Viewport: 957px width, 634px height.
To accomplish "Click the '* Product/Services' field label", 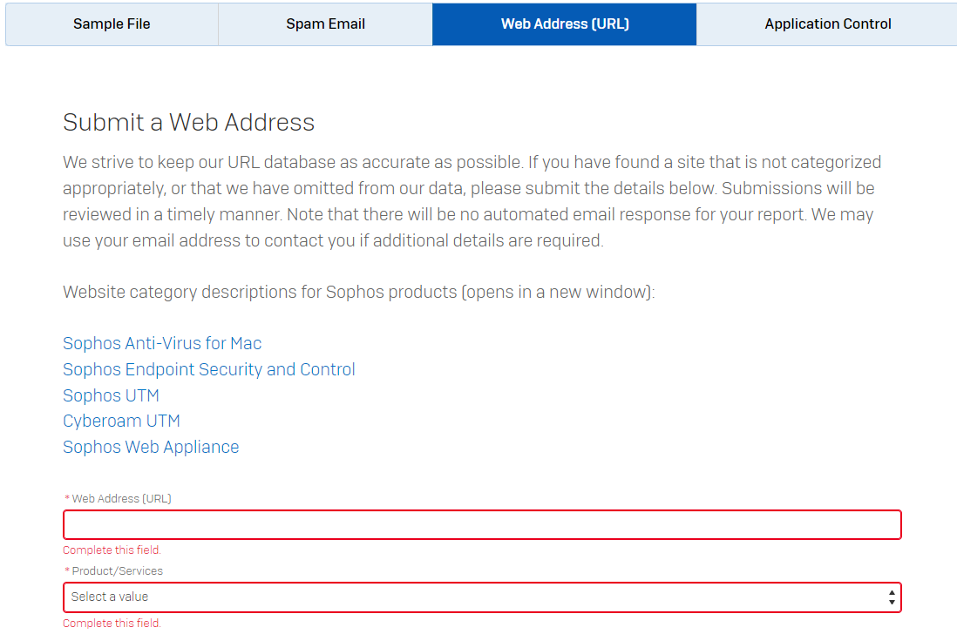I will 113,571.
